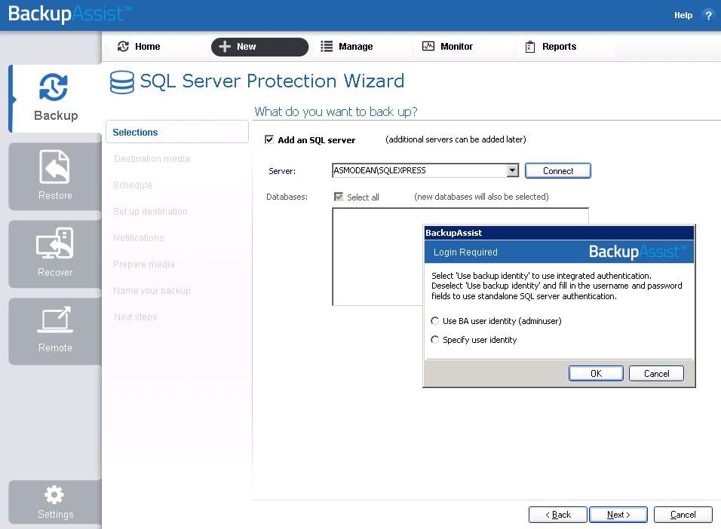This screenshot has height=529, width=721.
Task: Cancel the Login Required dialog
Action: 656,374
